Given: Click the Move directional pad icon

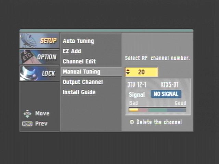Looking at the screenshot, I should (27, 114).
